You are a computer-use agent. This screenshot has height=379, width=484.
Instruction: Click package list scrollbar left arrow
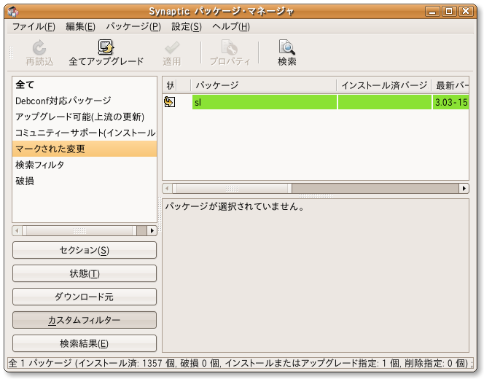[168, 188]
